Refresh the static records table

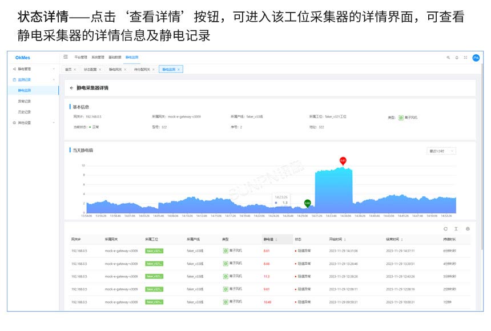click(445, 228)
